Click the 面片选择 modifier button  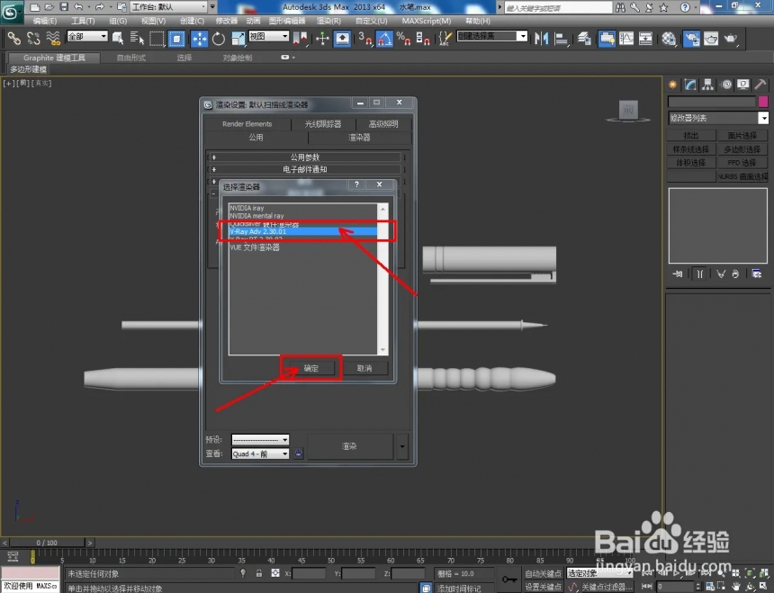[742, 135]
